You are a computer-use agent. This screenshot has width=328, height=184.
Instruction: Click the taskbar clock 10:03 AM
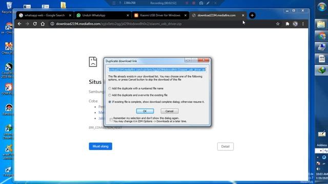point(322,176)
